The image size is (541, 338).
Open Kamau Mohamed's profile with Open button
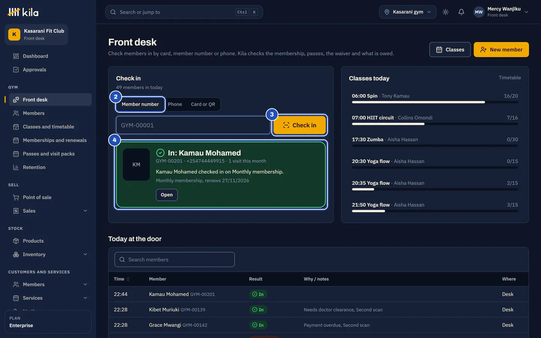tap(167, 195)
